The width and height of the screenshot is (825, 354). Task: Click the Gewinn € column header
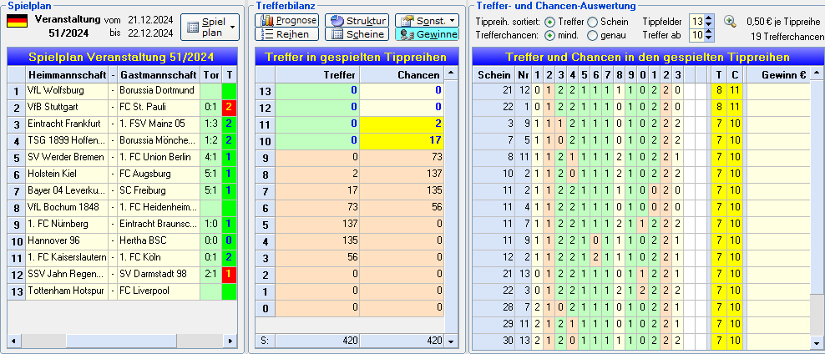(778, 74)
